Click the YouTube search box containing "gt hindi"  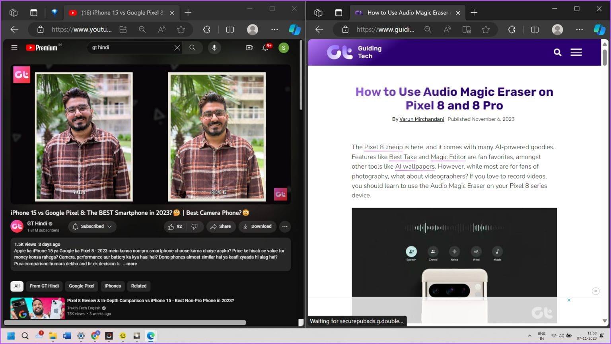tap(131, 48)
